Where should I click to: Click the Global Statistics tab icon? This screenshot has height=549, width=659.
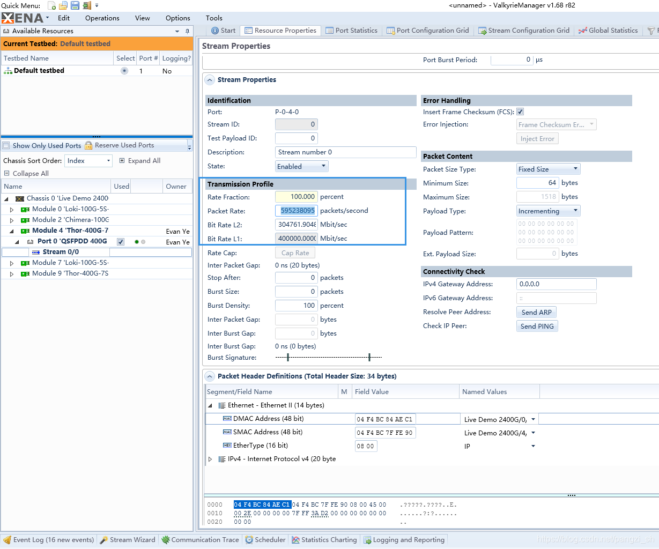coord(583,31)
